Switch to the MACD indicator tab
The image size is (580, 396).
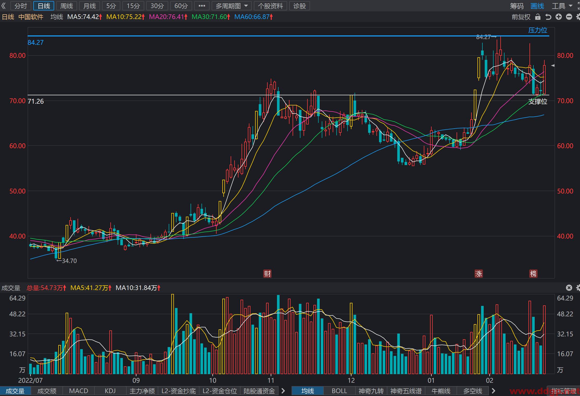(79, 391)
